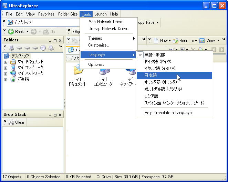Open the Copy Path dropdown arrow
Image resolution: width=228 pixels, height=182 pixels.
tap(158, 23)
